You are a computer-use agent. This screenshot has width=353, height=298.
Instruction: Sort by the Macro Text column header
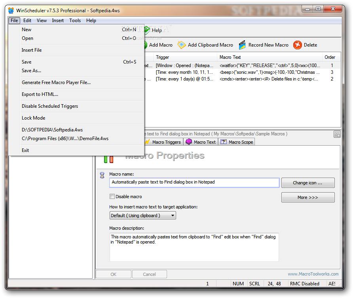270,57
